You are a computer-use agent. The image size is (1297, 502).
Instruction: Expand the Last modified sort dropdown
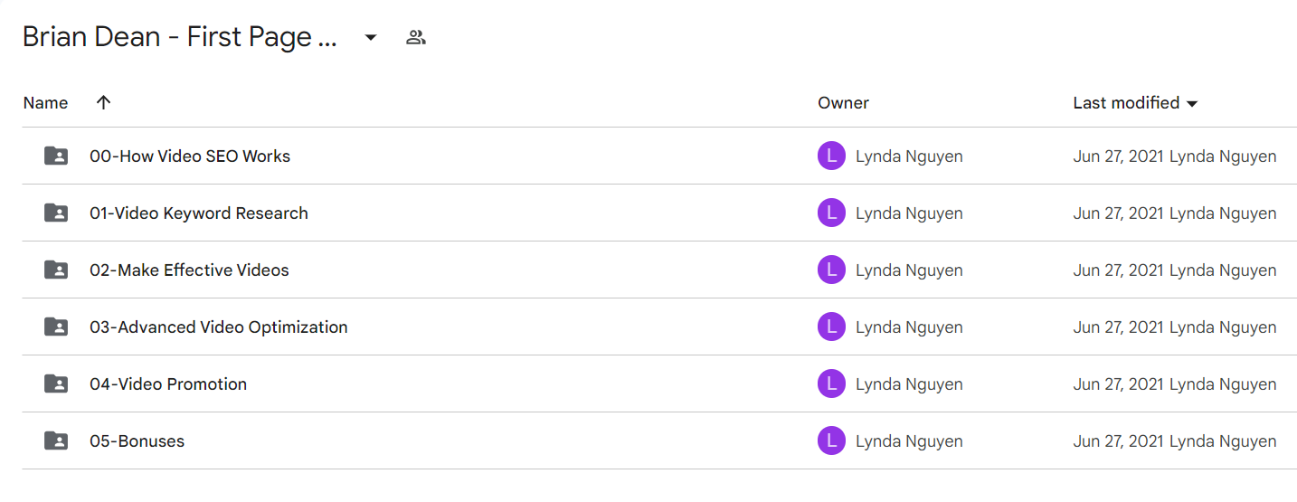click(1192, 103)
